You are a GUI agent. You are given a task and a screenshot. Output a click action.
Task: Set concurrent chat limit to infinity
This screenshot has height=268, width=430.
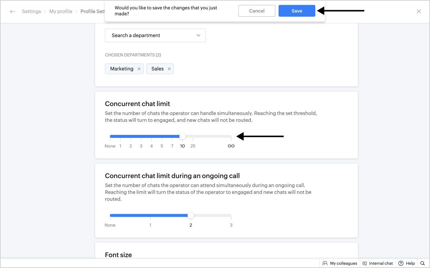pyautogui.click(x=231, y=137)
